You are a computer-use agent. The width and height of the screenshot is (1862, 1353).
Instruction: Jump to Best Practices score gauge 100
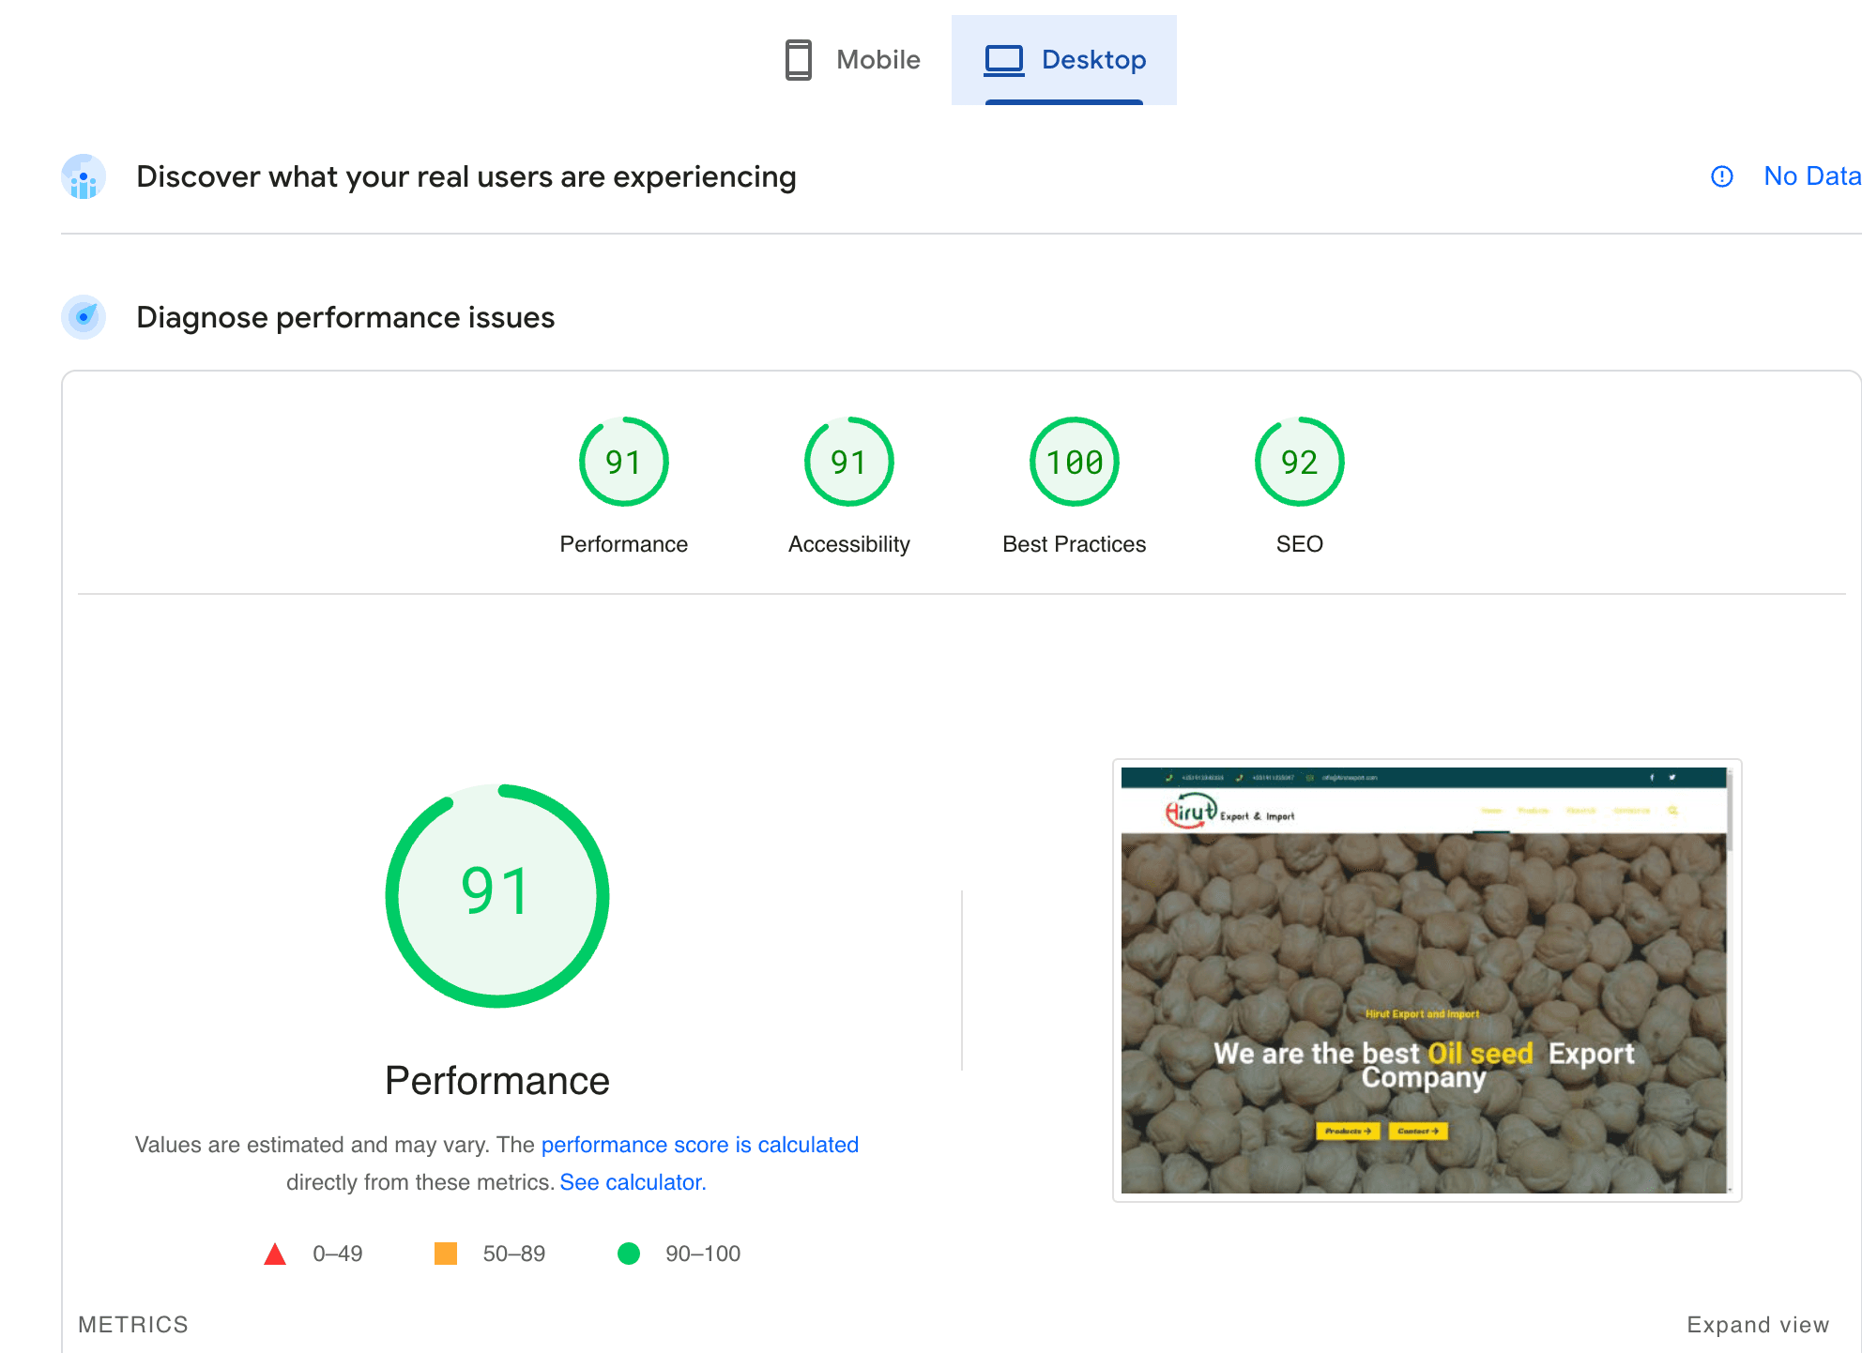tap(1074, 462)
